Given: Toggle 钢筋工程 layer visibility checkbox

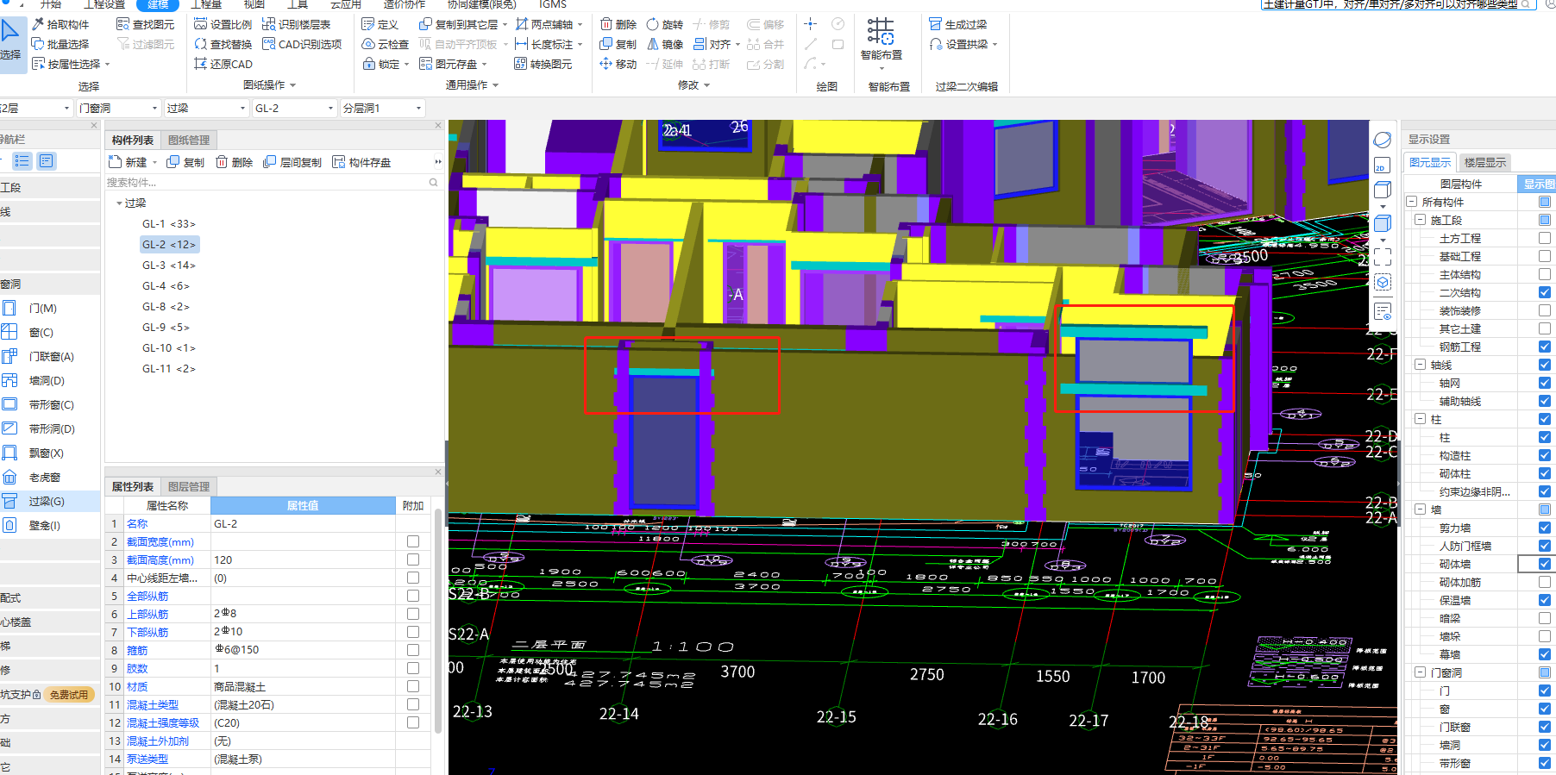Looking at the screenshot, I should (1545, 347).
